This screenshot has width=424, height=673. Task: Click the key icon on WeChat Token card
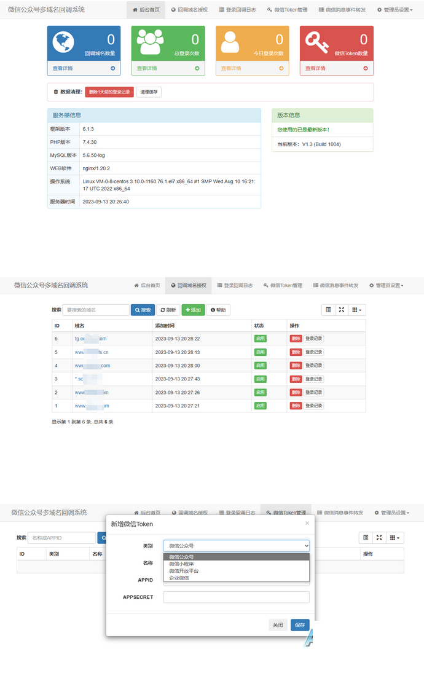coord(316,42)
